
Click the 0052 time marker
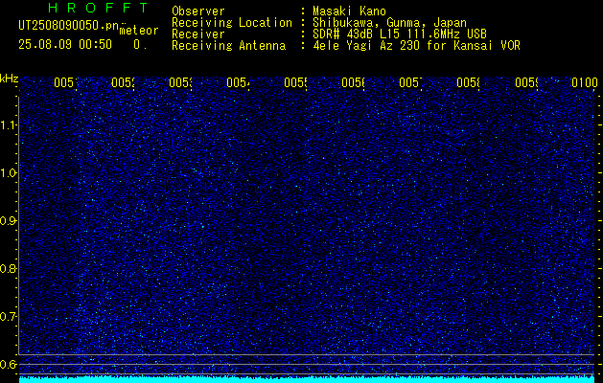[x=123, y=82]
